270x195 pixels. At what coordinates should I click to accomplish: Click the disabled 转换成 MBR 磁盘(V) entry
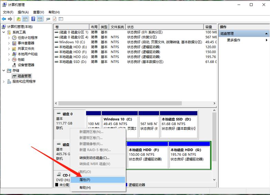(x=98, y=164)
